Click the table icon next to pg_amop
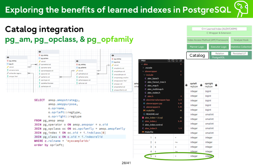Screen dimensions: 253x166 coord(113,62)
